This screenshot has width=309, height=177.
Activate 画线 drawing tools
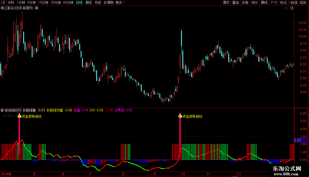[264, 2]
